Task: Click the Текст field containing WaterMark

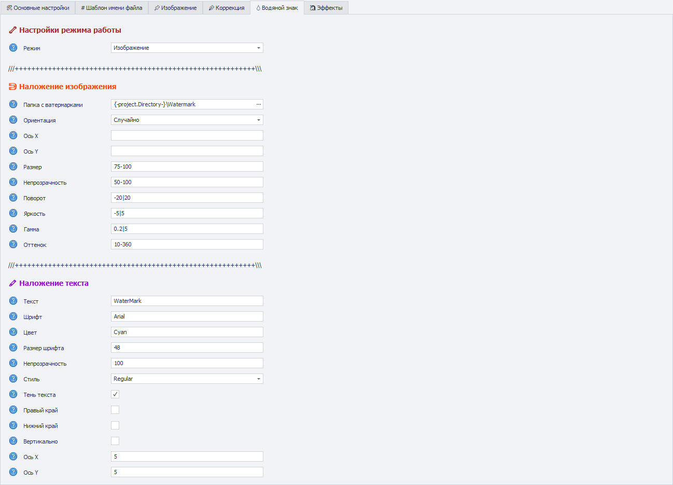Action: click(x=187, y=301)
